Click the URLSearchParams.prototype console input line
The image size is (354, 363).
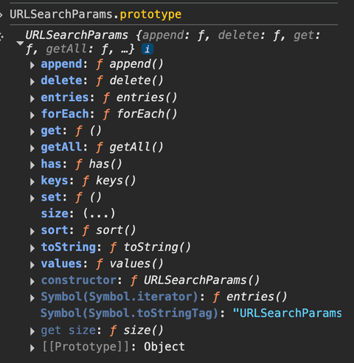pos(96,14)
